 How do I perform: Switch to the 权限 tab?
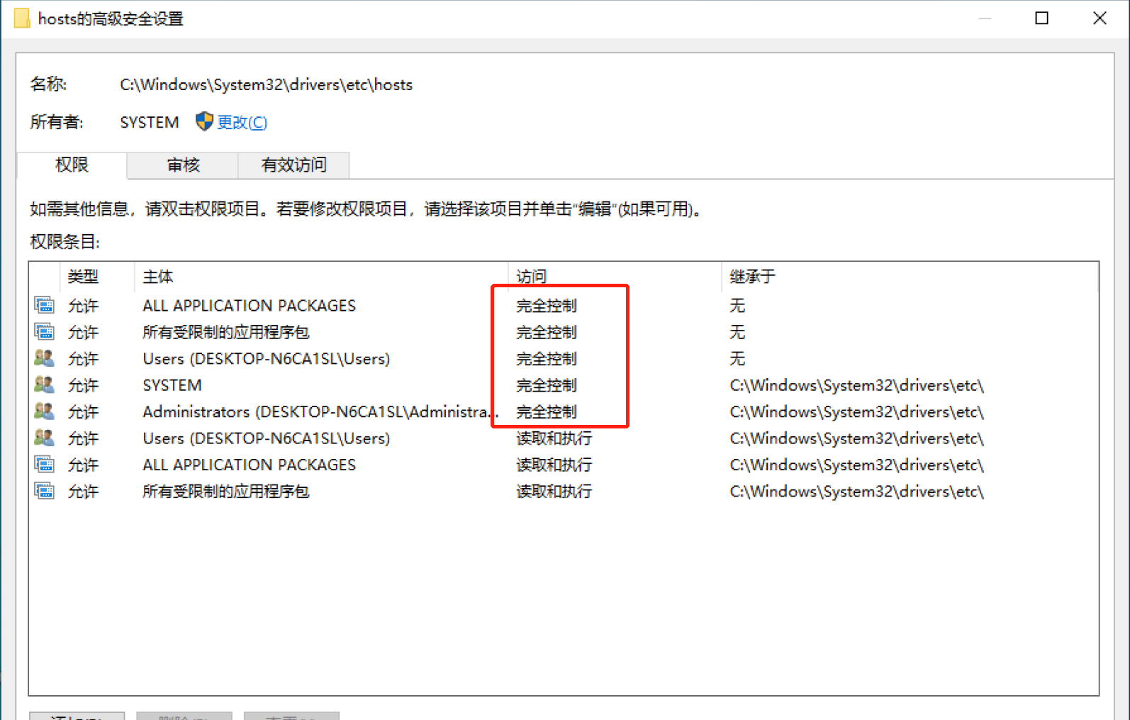tap(72, 165)
